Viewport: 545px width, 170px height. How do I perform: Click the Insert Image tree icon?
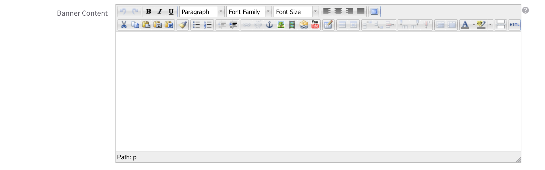coord(281,25)
